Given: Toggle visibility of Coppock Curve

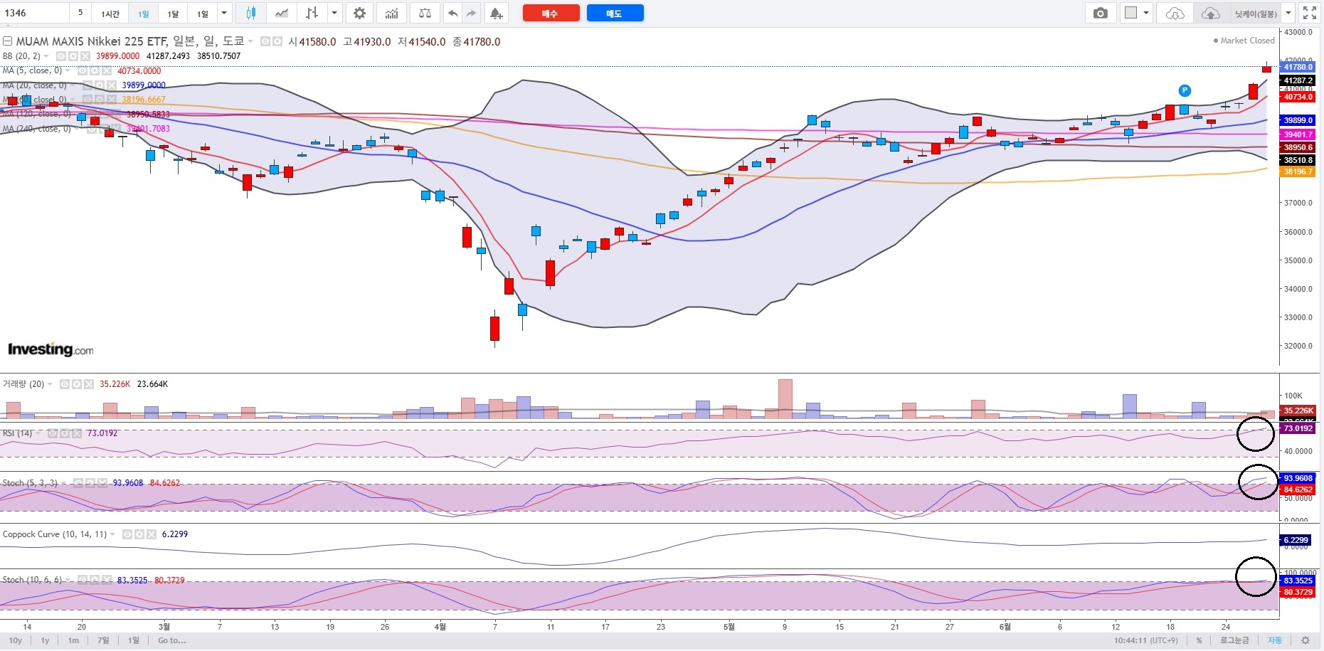Looking at the screenshot, I should (127, 534).
